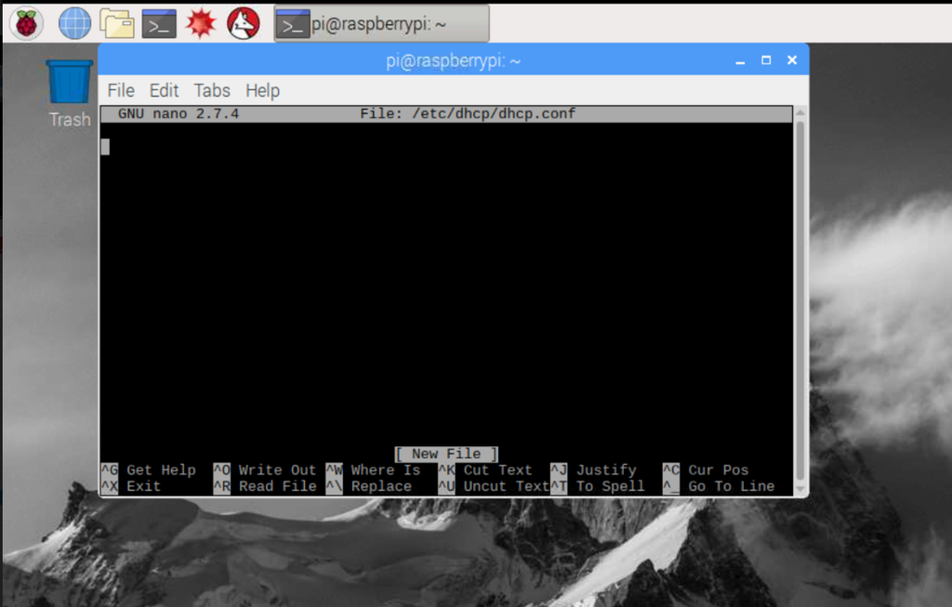
Task: Open the file manager from the taskbar
Action: (115, 22)
